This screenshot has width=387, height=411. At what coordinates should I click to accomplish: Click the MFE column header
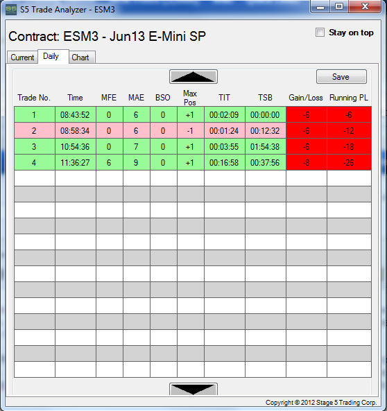pos(109,98)
